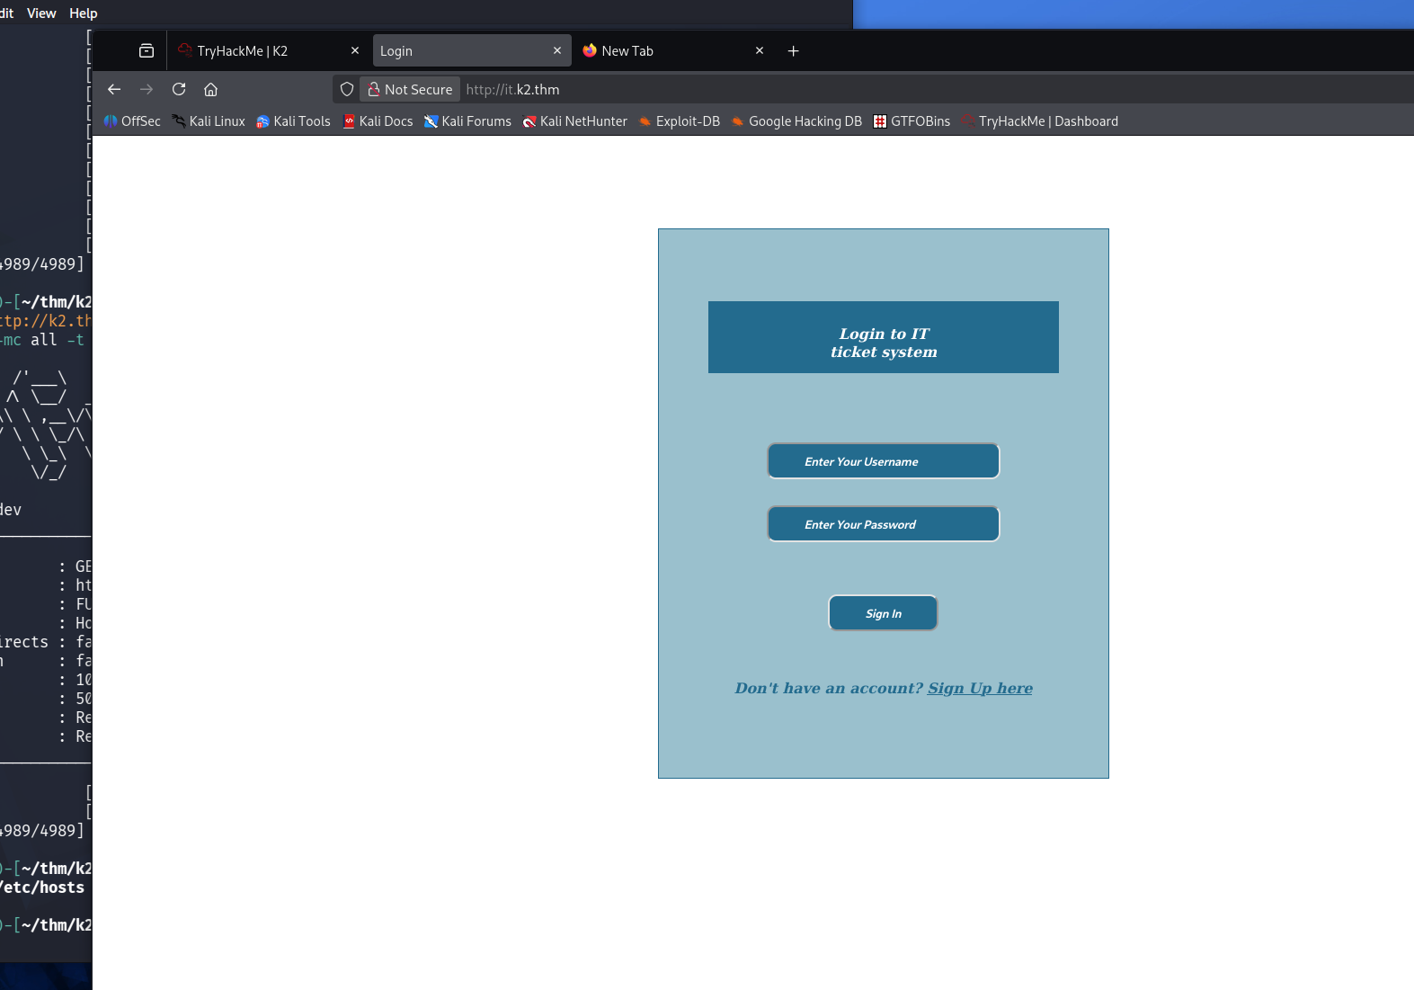Select the Login tab
The image size is (1414, 990).
coord(472,51)
